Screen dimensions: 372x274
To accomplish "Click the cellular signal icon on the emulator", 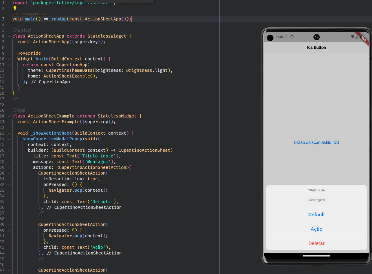I will click(x=357, y=37).
